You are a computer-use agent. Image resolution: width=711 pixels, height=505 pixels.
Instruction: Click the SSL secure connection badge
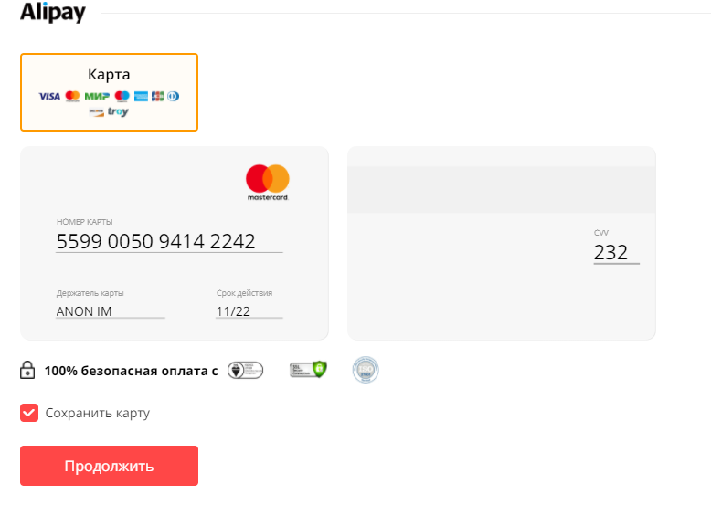coord(308,370)
